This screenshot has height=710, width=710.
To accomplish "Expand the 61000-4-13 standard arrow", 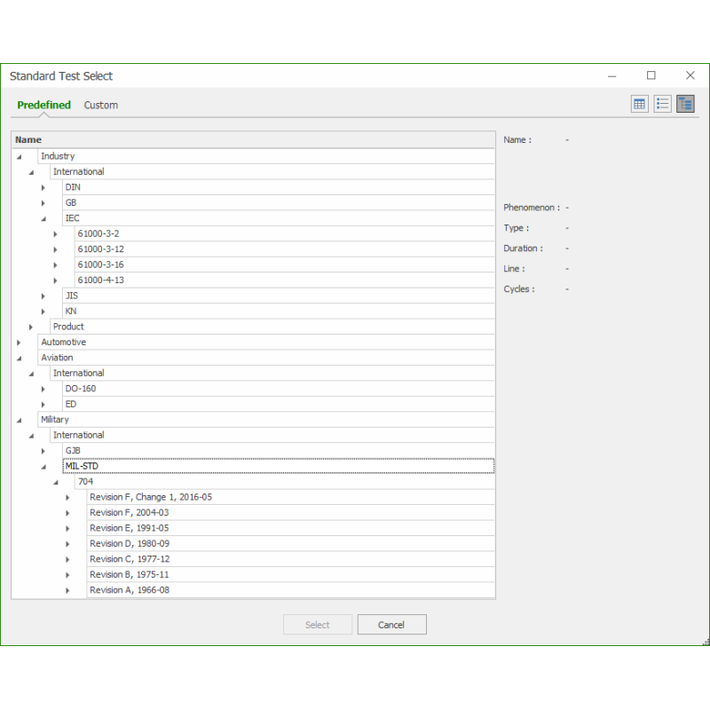I will 55,280.
